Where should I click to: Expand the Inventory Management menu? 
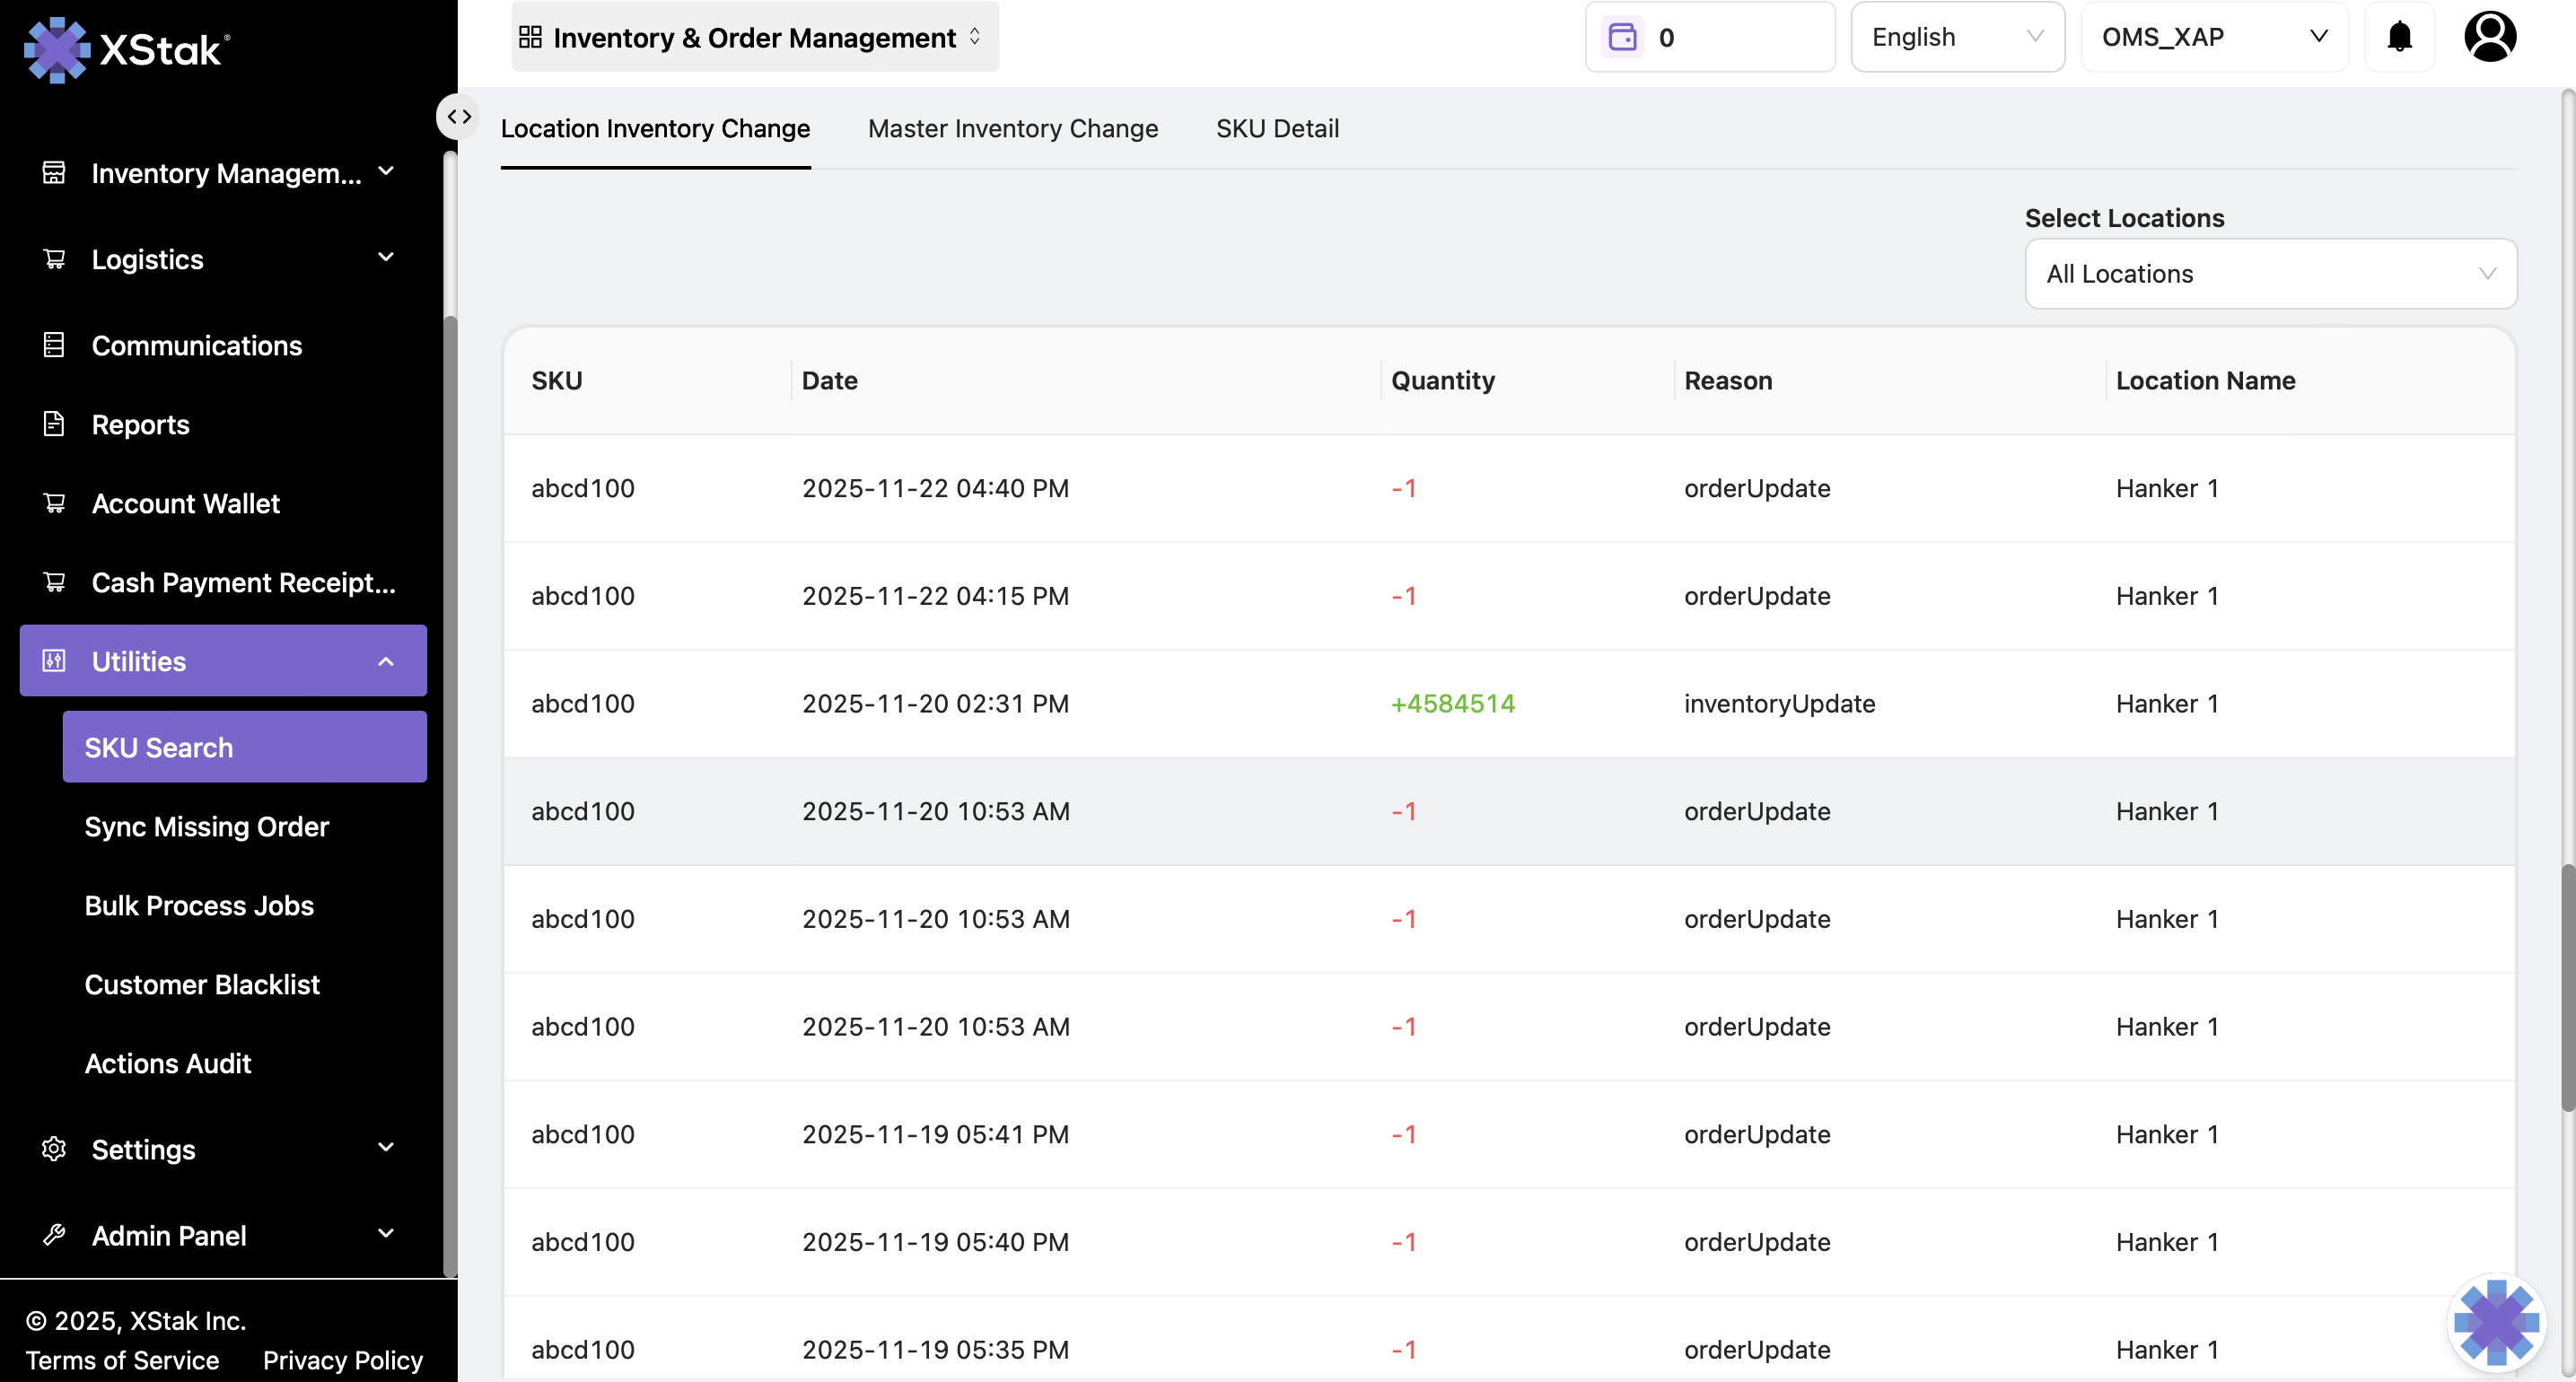[x=224, y=173]
